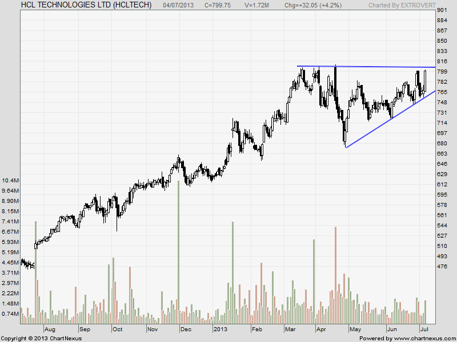
Task: Click the 476 price axis label
Action: (442, 266)
